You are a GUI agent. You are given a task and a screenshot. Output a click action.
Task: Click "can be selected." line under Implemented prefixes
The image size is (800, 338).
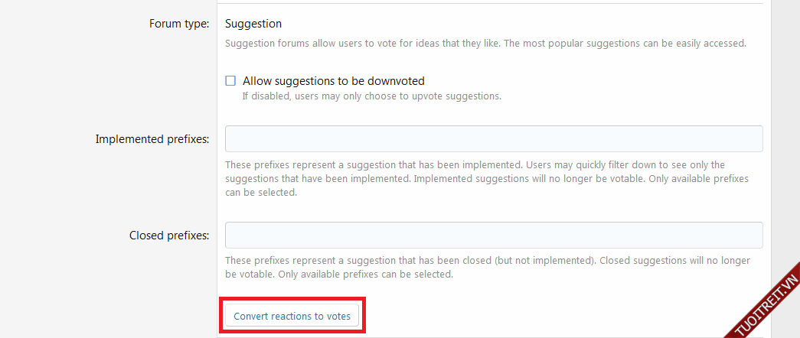(260, 193)
